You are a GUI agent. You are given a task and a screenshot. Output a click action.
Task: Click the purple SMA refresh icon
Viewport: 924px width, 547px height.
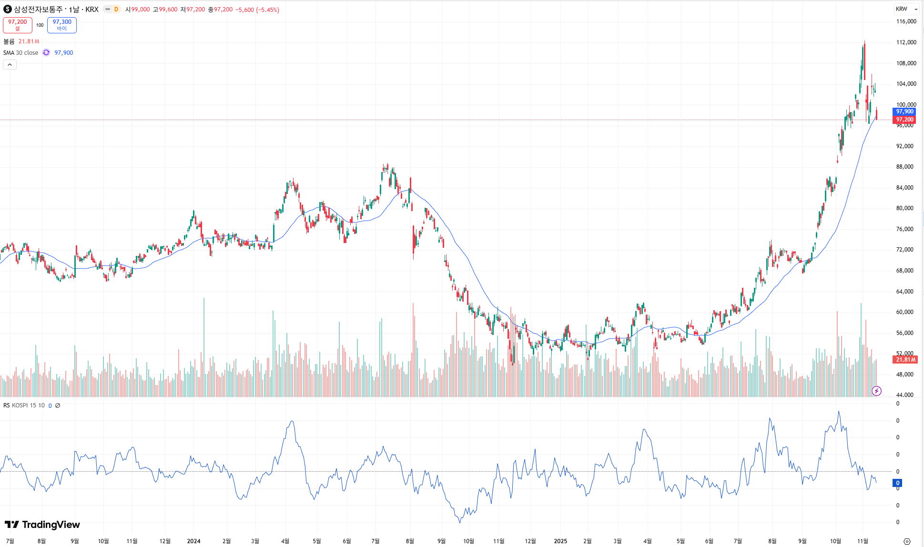coord(46,53)
